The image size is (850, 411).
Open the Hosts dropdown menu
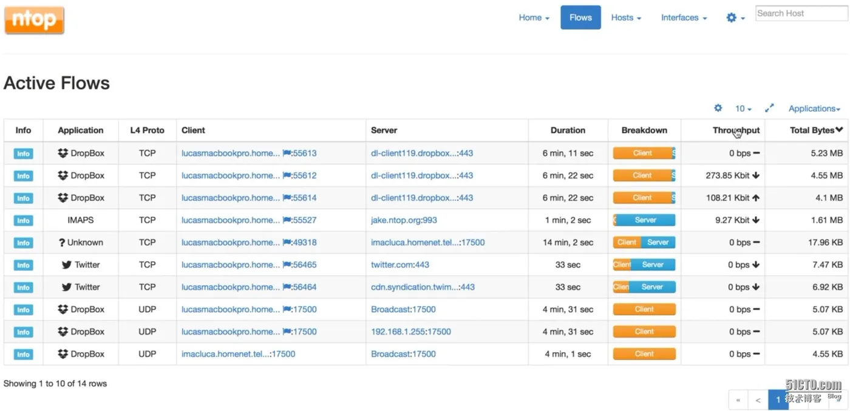tap(626, 18)
